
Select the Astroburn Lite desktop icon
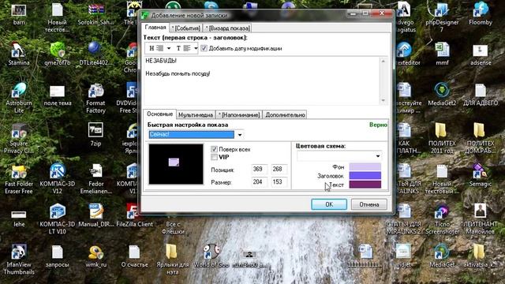pyautogui.click(x=19, y=98)
